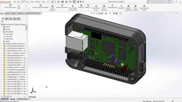Click the tree filter funnel icon
182x102 pixels.
(2, 22)
